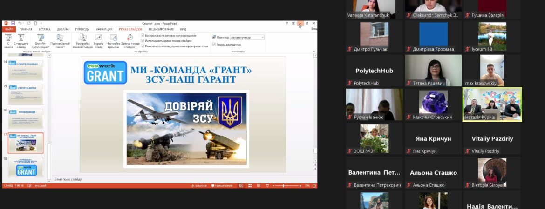Click spell check icon in status bar
The height and width of the screenshot is (209, 545).
click(x=29, y=186)
